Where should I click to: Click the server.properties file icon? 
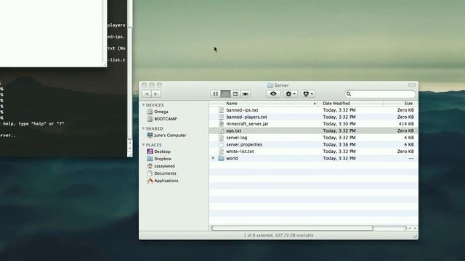point(221,144)
